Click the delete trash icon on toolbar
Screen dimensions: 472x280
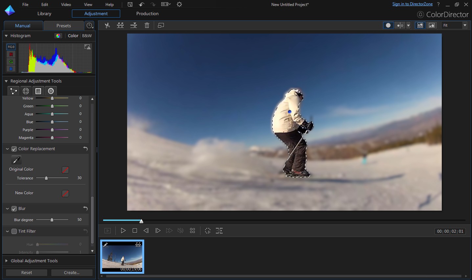(x=147, y=25)
